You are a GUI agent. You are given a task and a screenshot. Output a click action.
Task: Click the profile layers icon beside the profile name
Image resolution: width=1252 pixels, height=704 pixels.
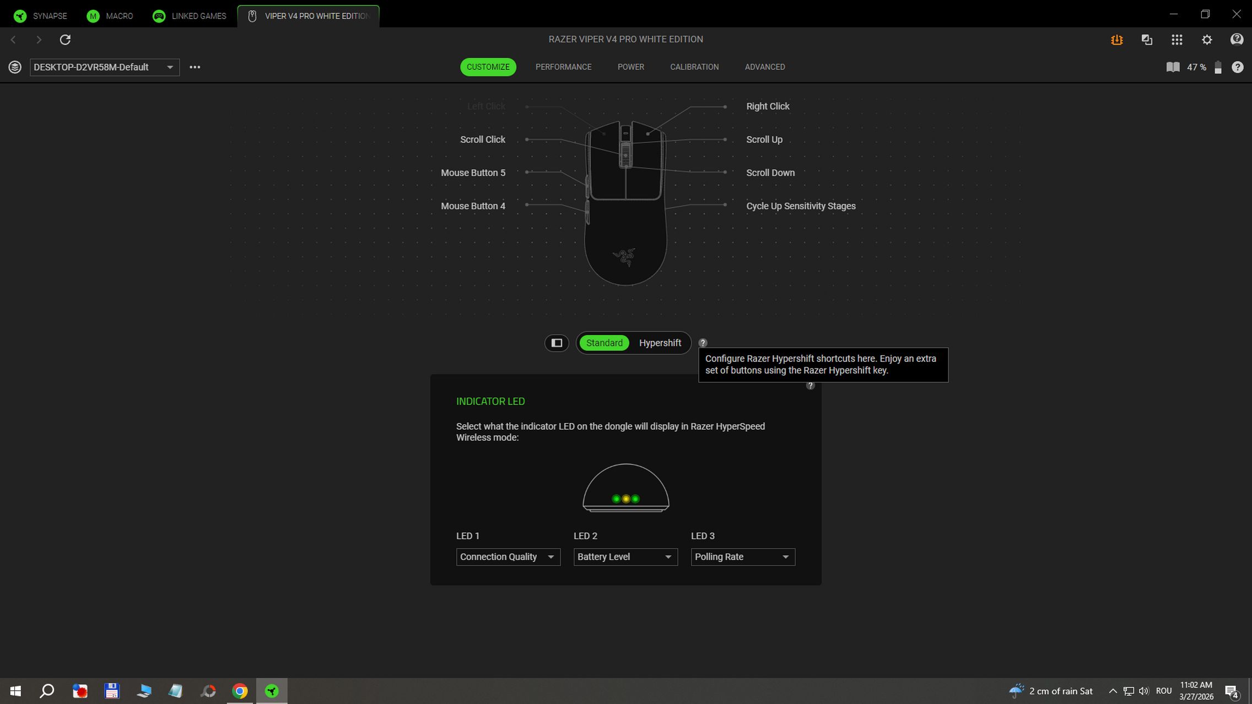pyautogui.click(x=15, y=67)
